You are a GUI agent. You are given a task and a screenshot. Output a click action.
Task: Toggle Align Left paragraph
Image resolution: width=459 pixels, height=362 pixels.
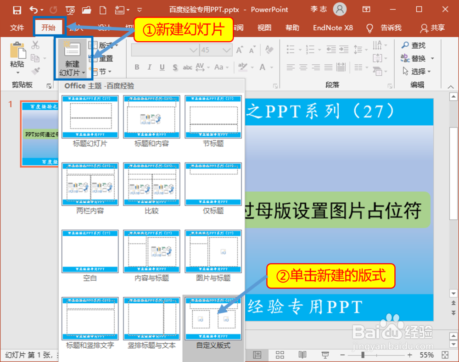291,67
